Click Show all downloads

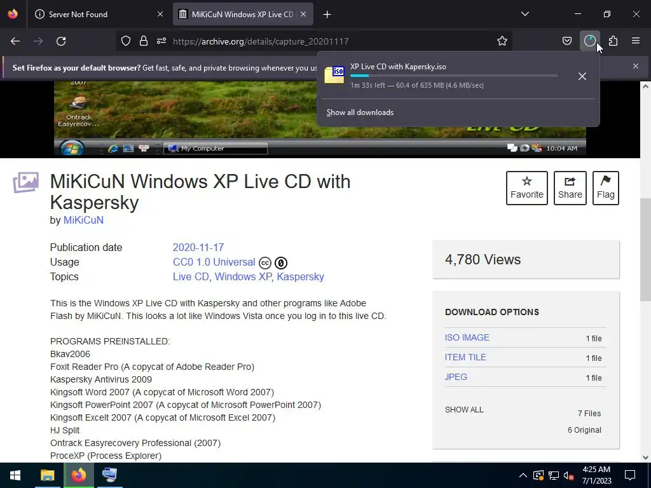(360, 112)
